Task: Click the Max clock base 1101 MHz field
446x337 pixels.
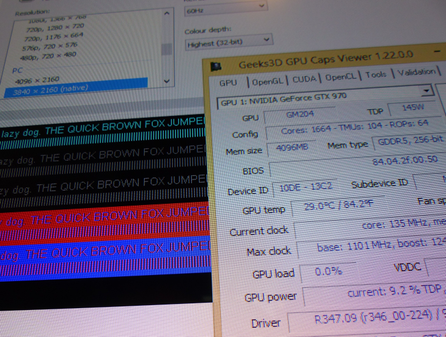Action: coord(371,248)
